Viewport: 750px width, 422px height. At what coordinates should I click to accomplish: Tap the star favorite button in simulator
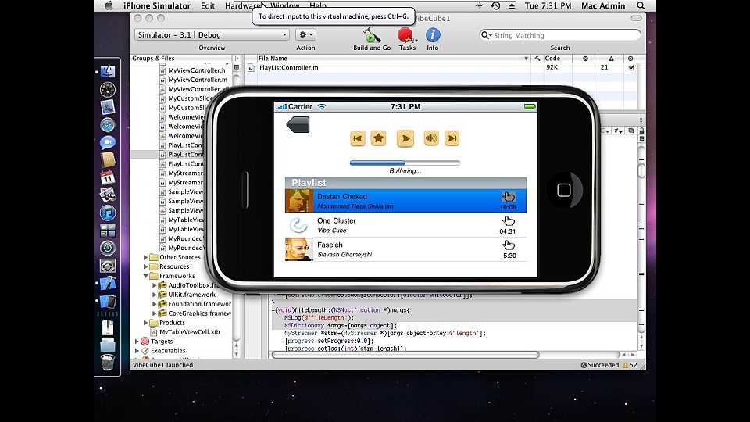coord(378,138)
